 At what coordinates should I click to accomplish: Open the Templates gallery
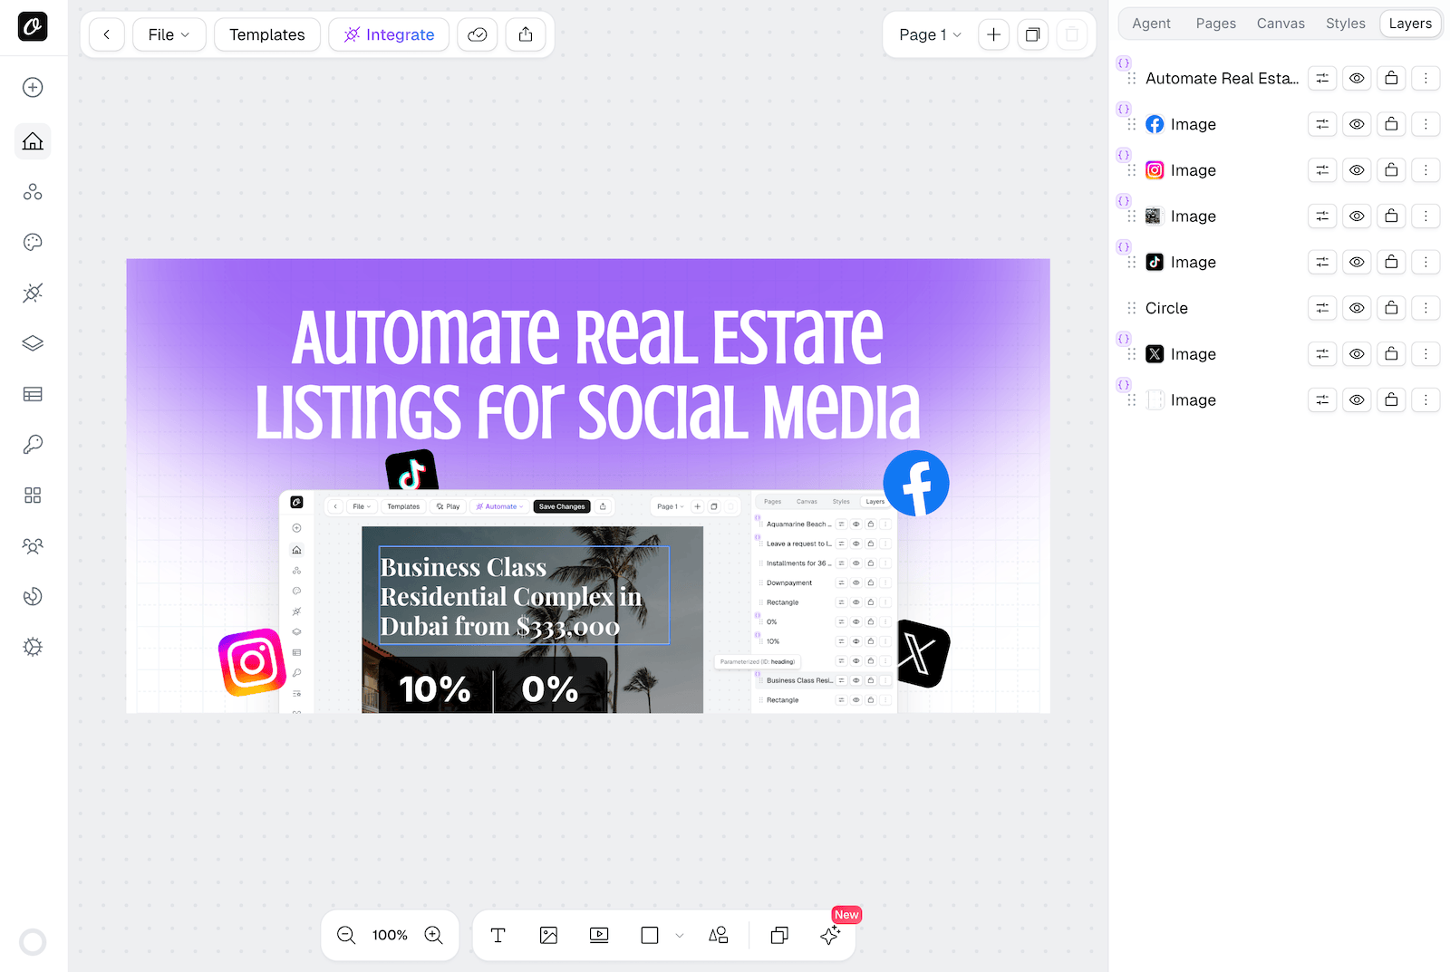(x=266, y=34)
